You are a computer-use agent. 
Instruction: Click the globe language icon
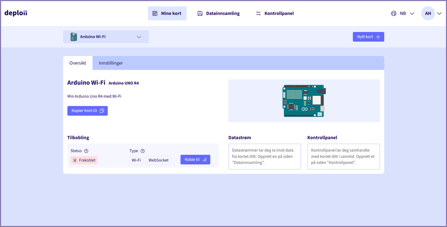pyautogui.click(x=394, y=14)
